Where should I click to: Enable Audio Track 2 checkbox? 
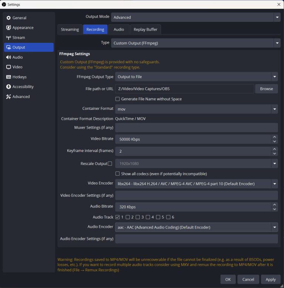[x=128, y=217]
